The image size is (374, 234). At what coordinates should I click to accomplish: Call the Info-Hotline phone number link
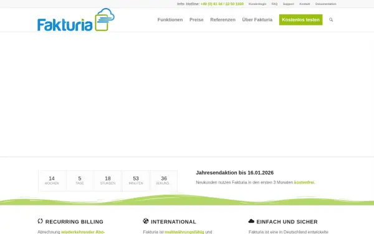point(222,4)
